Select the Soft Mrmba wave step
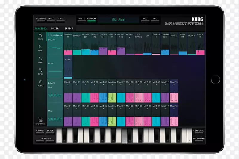 139,44
